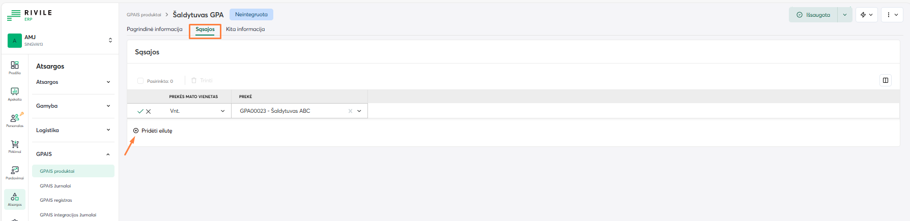910x221 pixels.
Task: Click the lightning quick actions button
Action: pyautogui.click(x=866, y=15)
